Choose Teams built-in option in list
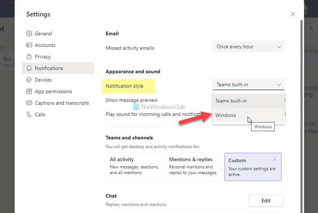Screen dimensions: 318x213 [248, 101]
